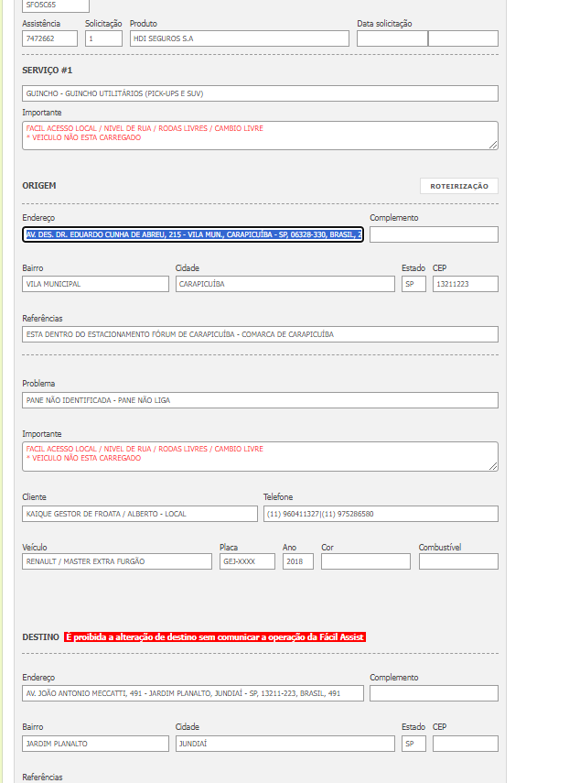Focus the destination Complemento field

[434, 693]
